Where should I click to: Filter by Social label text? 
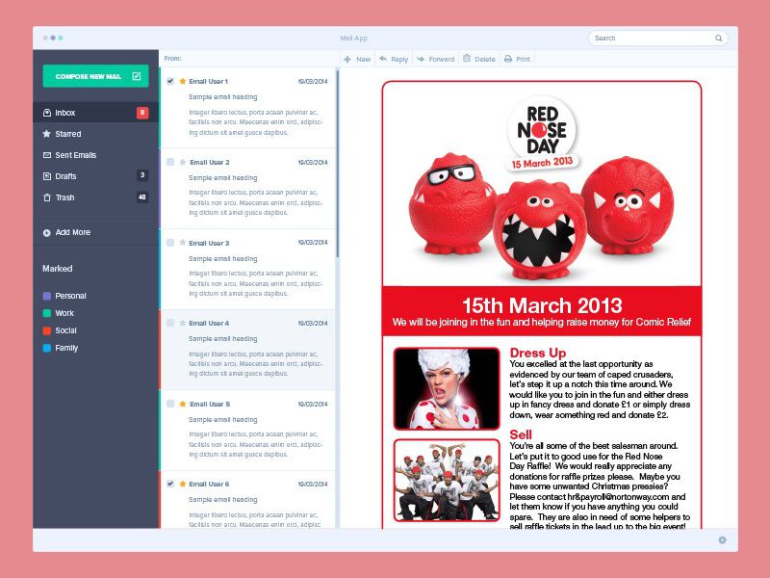65,330
